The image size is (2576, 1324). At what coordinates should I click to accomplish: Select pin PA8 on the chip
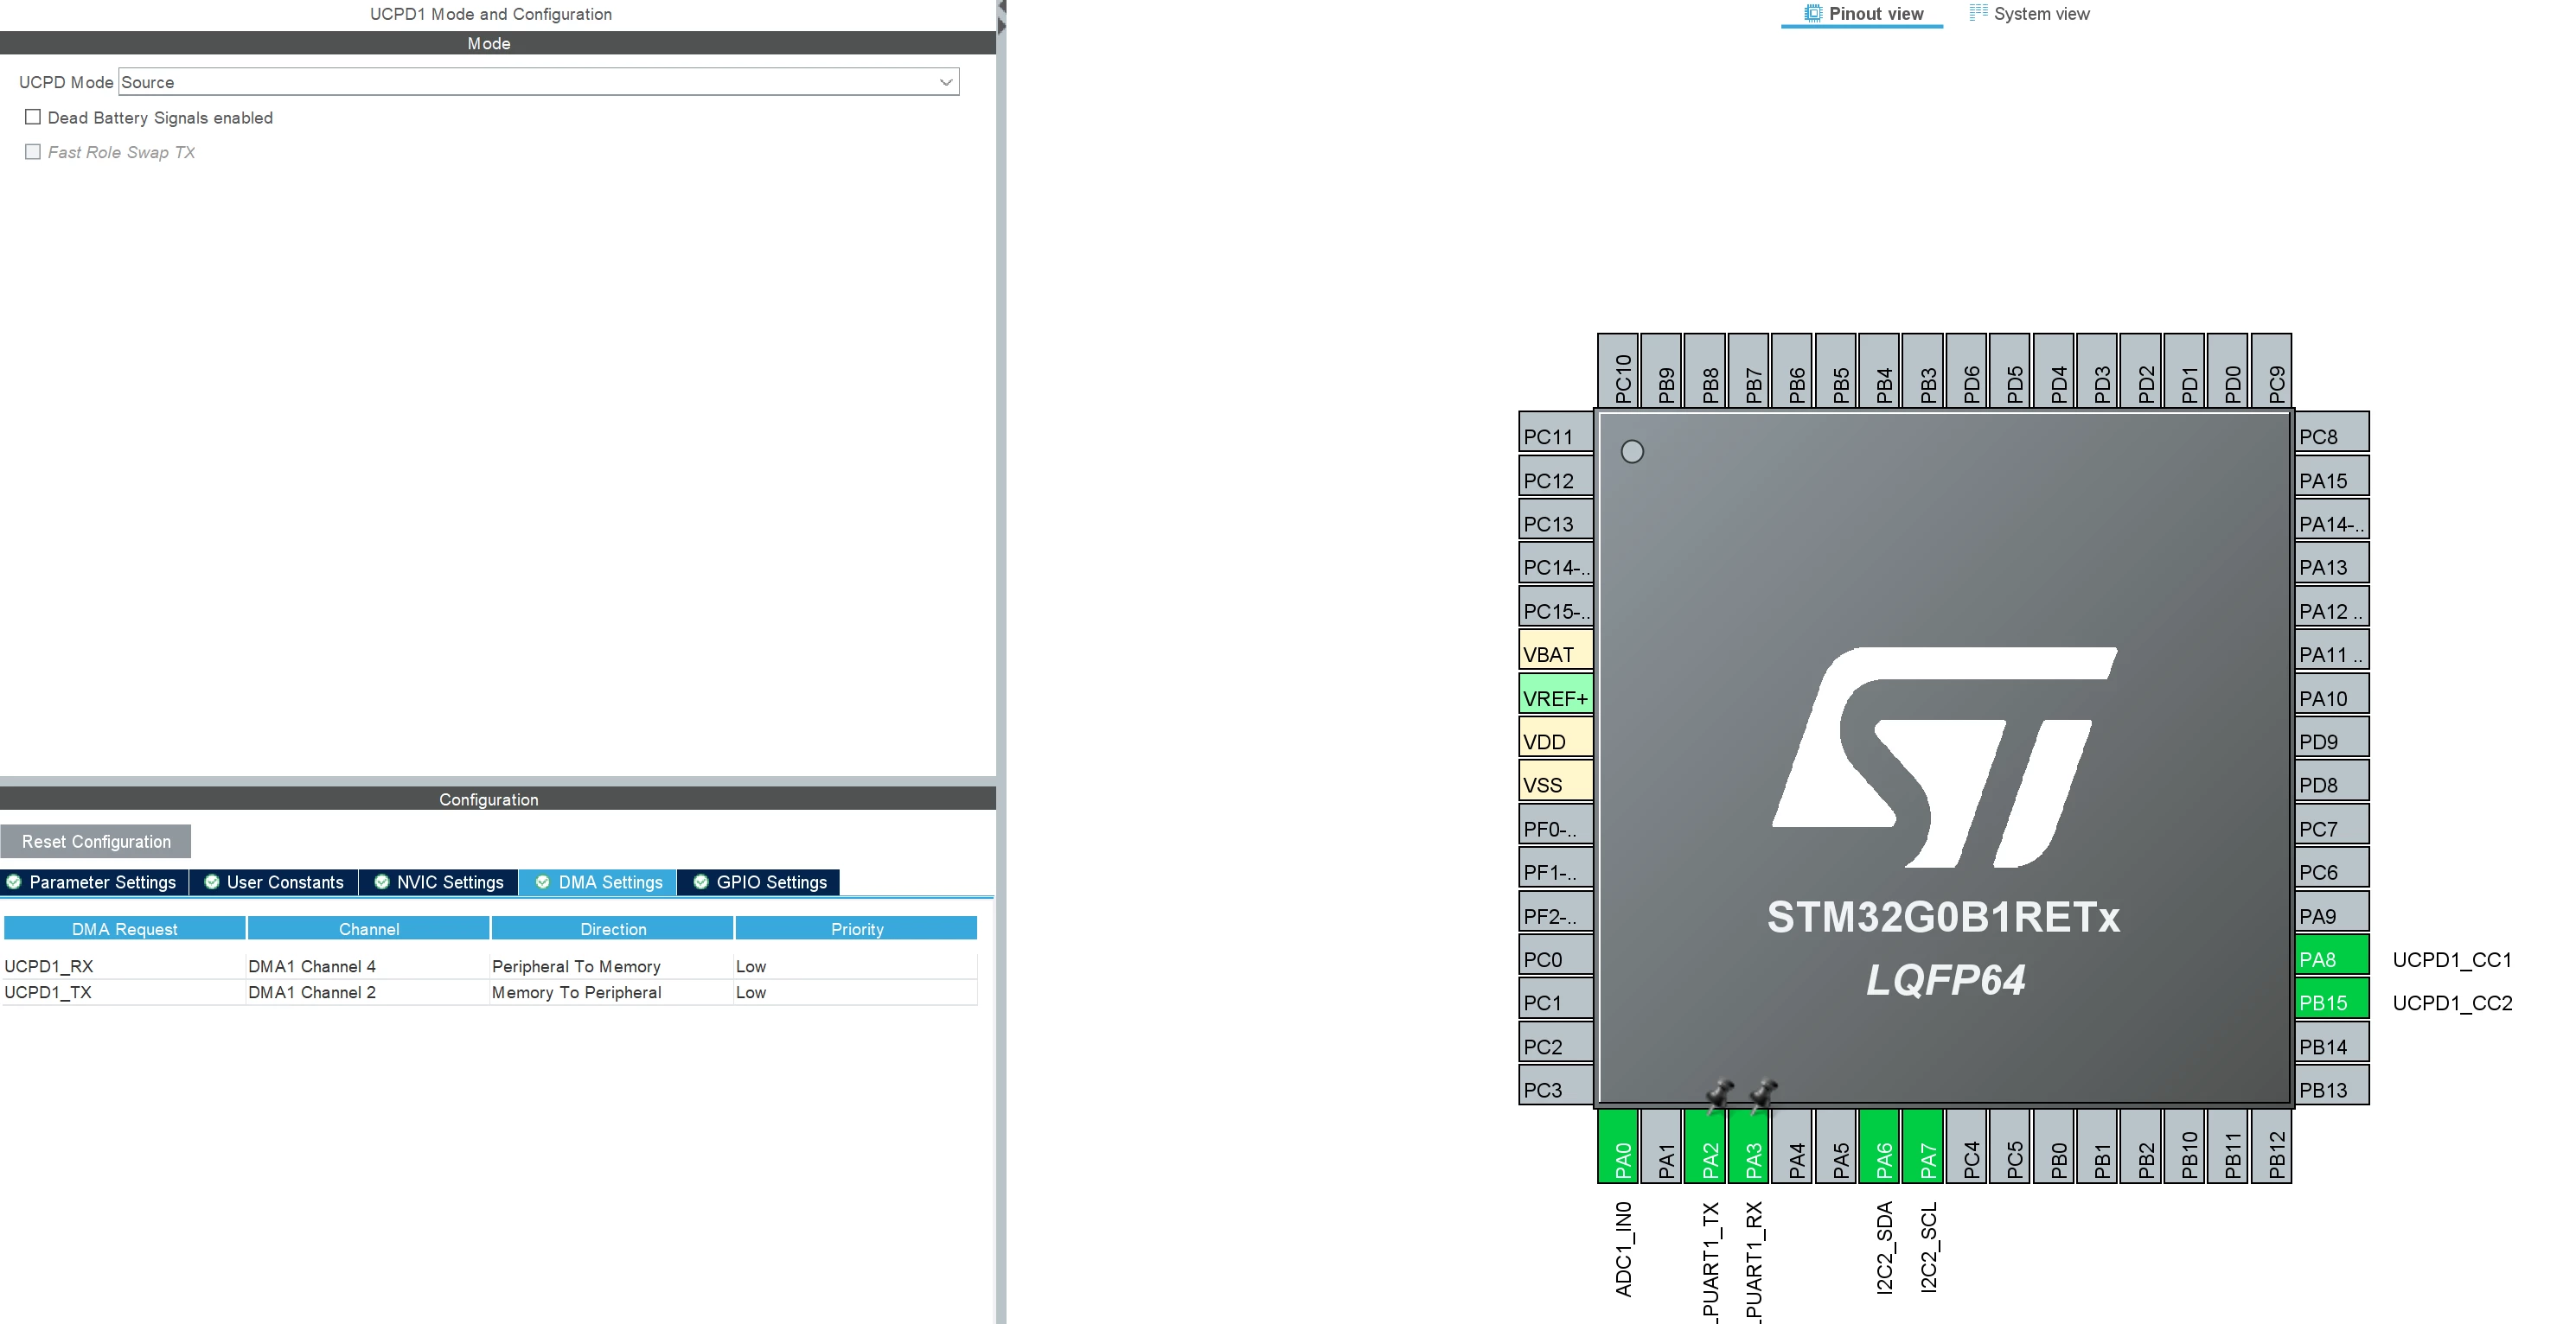pyautogui.click(x=2332, y=955)
